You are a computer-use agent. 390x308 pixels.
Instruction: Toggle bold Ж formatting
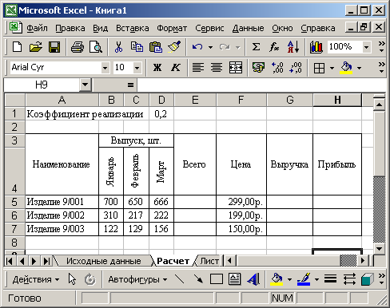(x=157, y=68)
